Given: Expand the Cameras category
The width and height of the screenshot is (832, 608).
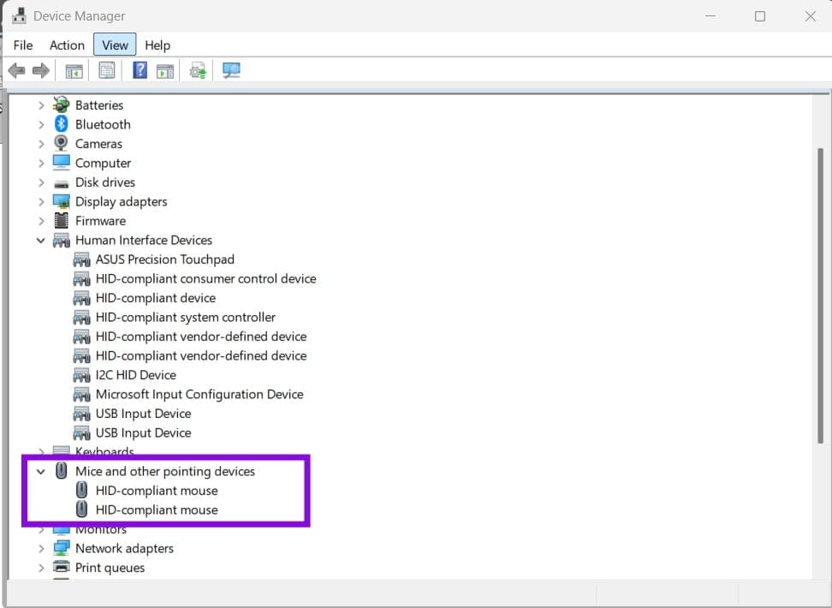Looking at the screenshot, I should pos(41,144).
